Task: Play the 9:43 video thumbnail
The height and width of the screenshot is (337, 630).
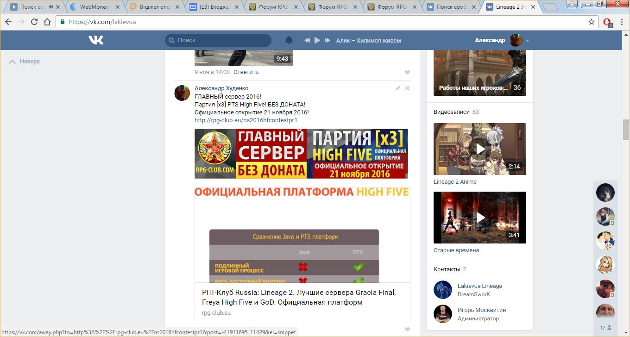Action: 244,57
